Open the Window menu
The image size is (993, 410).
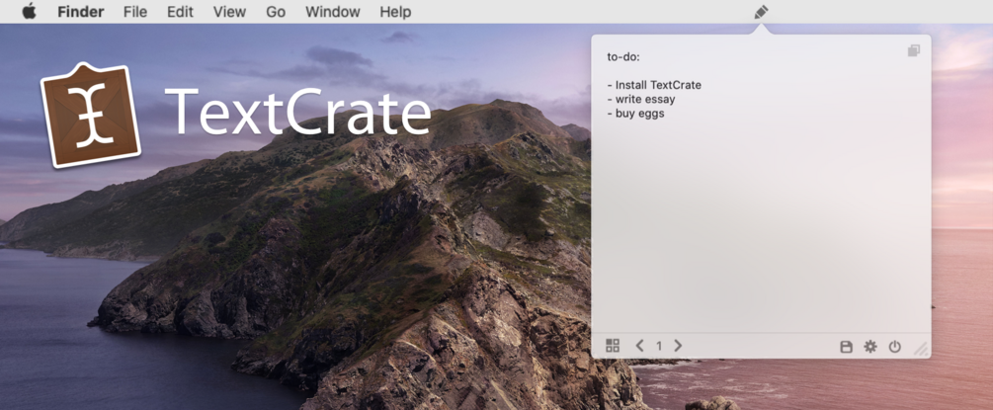pyautogui.click(x=332, y=12)
